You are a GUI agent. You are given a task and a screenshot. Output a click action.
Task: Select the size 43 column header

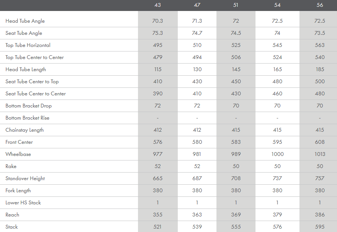click(x=158, y=5)
